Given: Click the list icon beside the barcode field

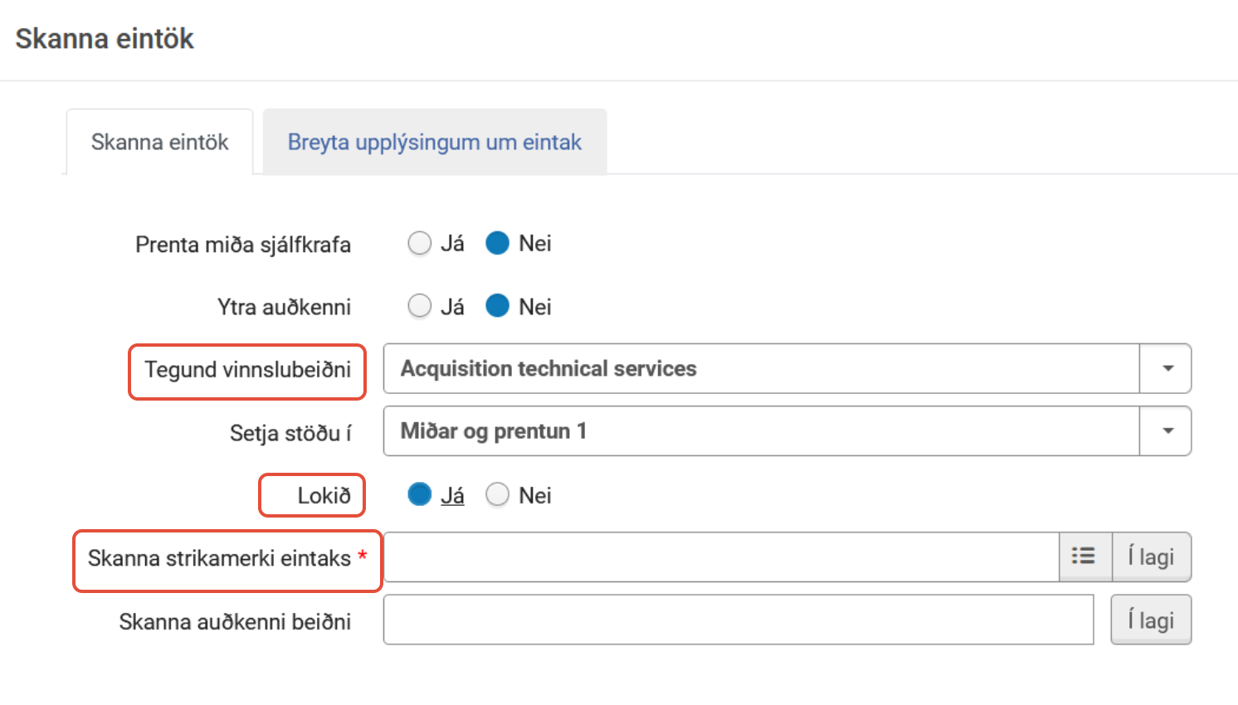Looking at the screenshot, I should click(1084, 557).
